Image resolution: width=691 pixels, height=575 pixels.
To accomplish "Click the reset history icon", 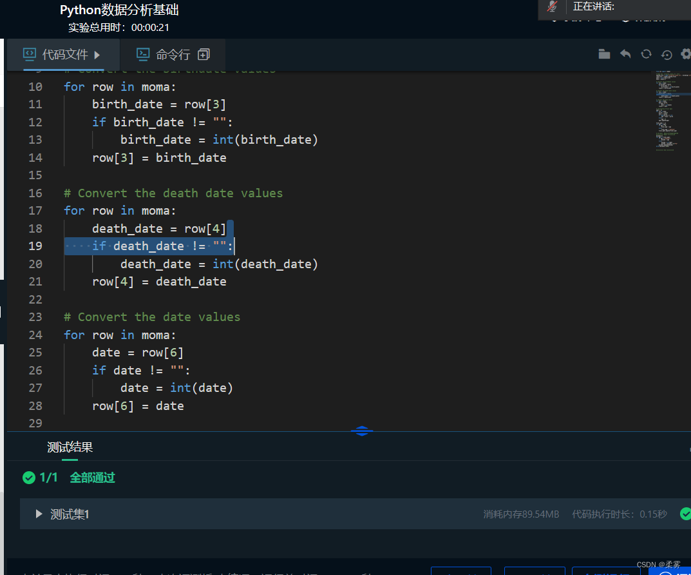I will click(667, 55).
